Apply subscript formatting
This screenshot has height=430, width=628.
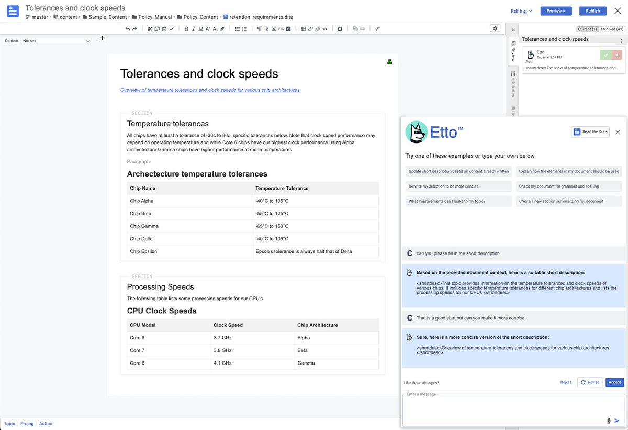pyautogui.click(x=215, y=29)
